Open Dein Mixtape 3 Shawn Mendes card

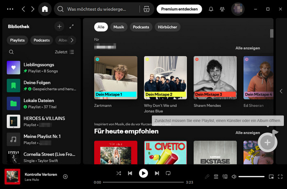[x=215, y=77]
